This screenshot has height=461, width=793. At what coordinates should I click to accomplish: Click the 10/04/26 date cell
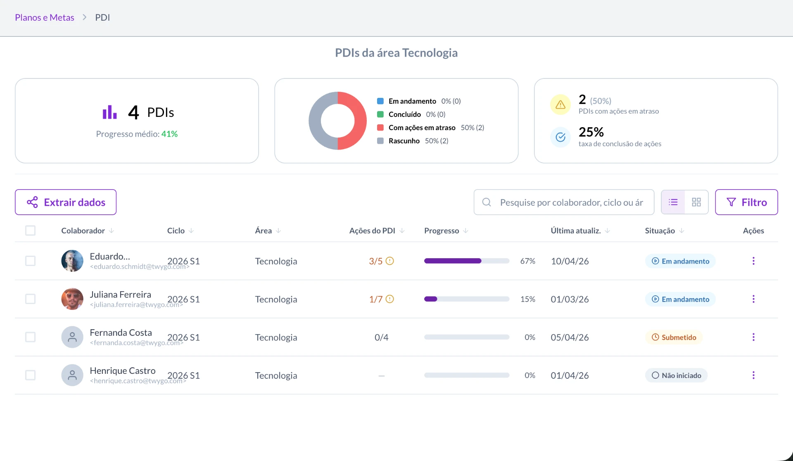[x=570, y=261]
